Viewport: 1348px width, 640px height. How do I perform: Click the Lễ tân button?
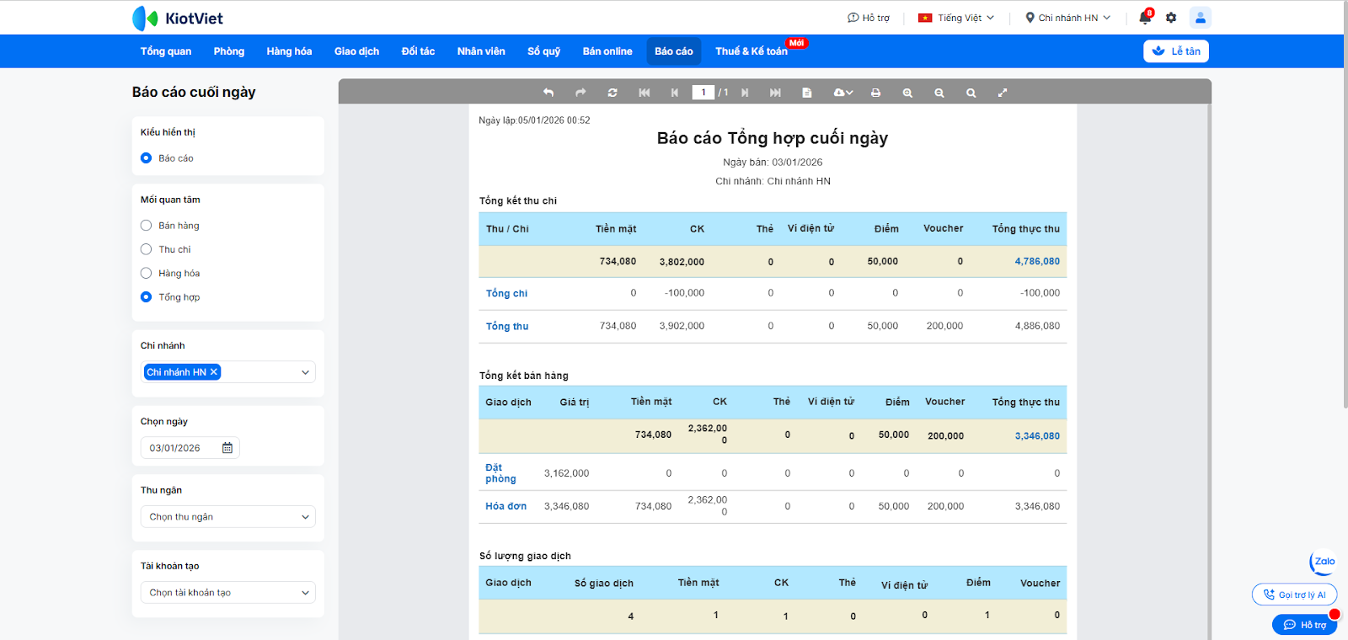pos(1176,51)
